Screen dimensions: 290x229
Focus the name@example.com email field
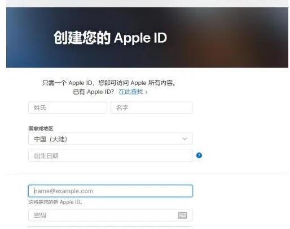[x=111, y=191]
